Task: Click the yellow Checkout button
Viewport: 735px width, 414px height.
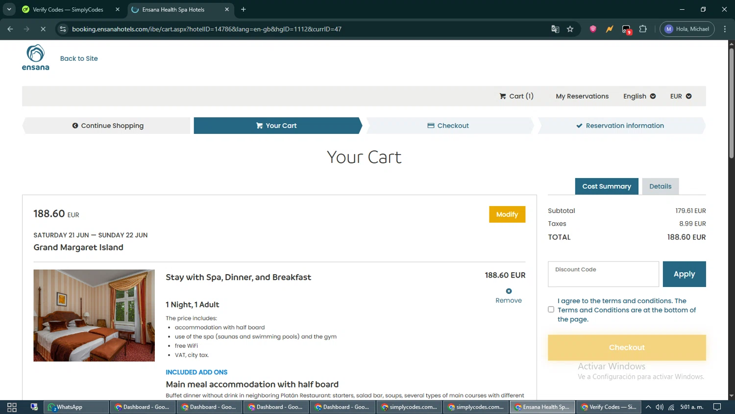Action: coord(627,347)
